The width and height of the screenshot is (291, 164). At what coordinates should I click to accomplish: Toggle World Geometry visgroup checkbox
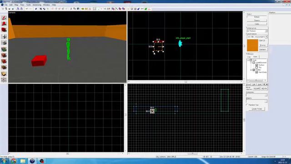pyautogui.click(x=254, y=62)
